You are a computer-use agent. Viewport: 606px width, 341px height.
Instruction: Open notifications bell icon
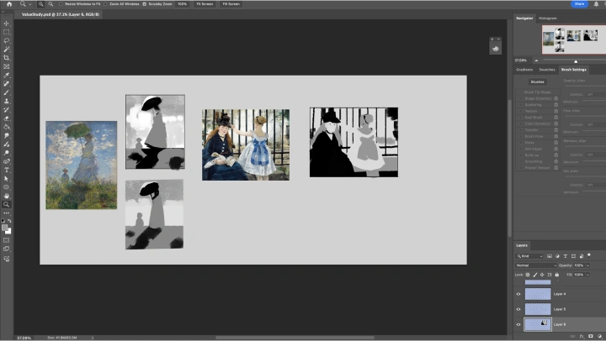click(x=597, y=4)
